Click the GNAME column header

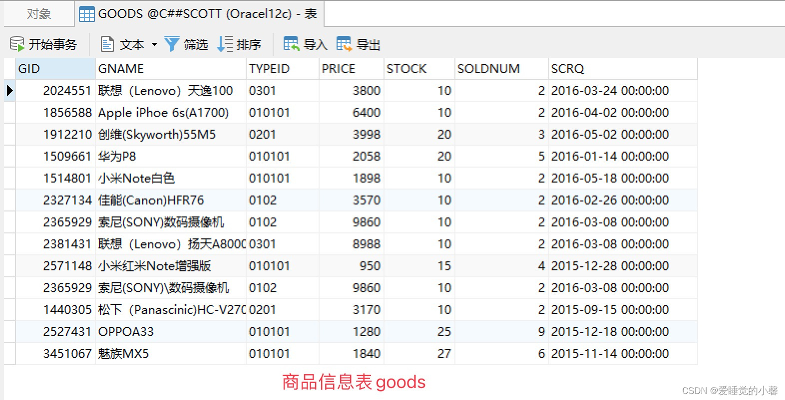coord(171,68)
